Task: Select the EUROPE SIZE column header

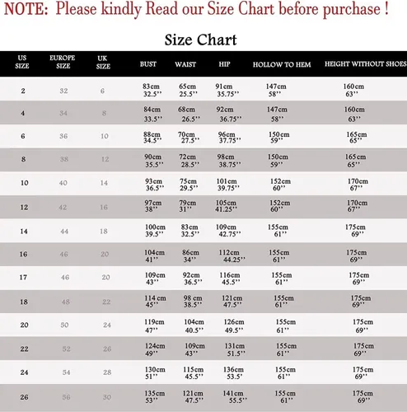Action: tap(63, 62)
